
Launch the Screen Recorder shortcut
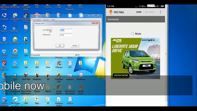(15, 53)
